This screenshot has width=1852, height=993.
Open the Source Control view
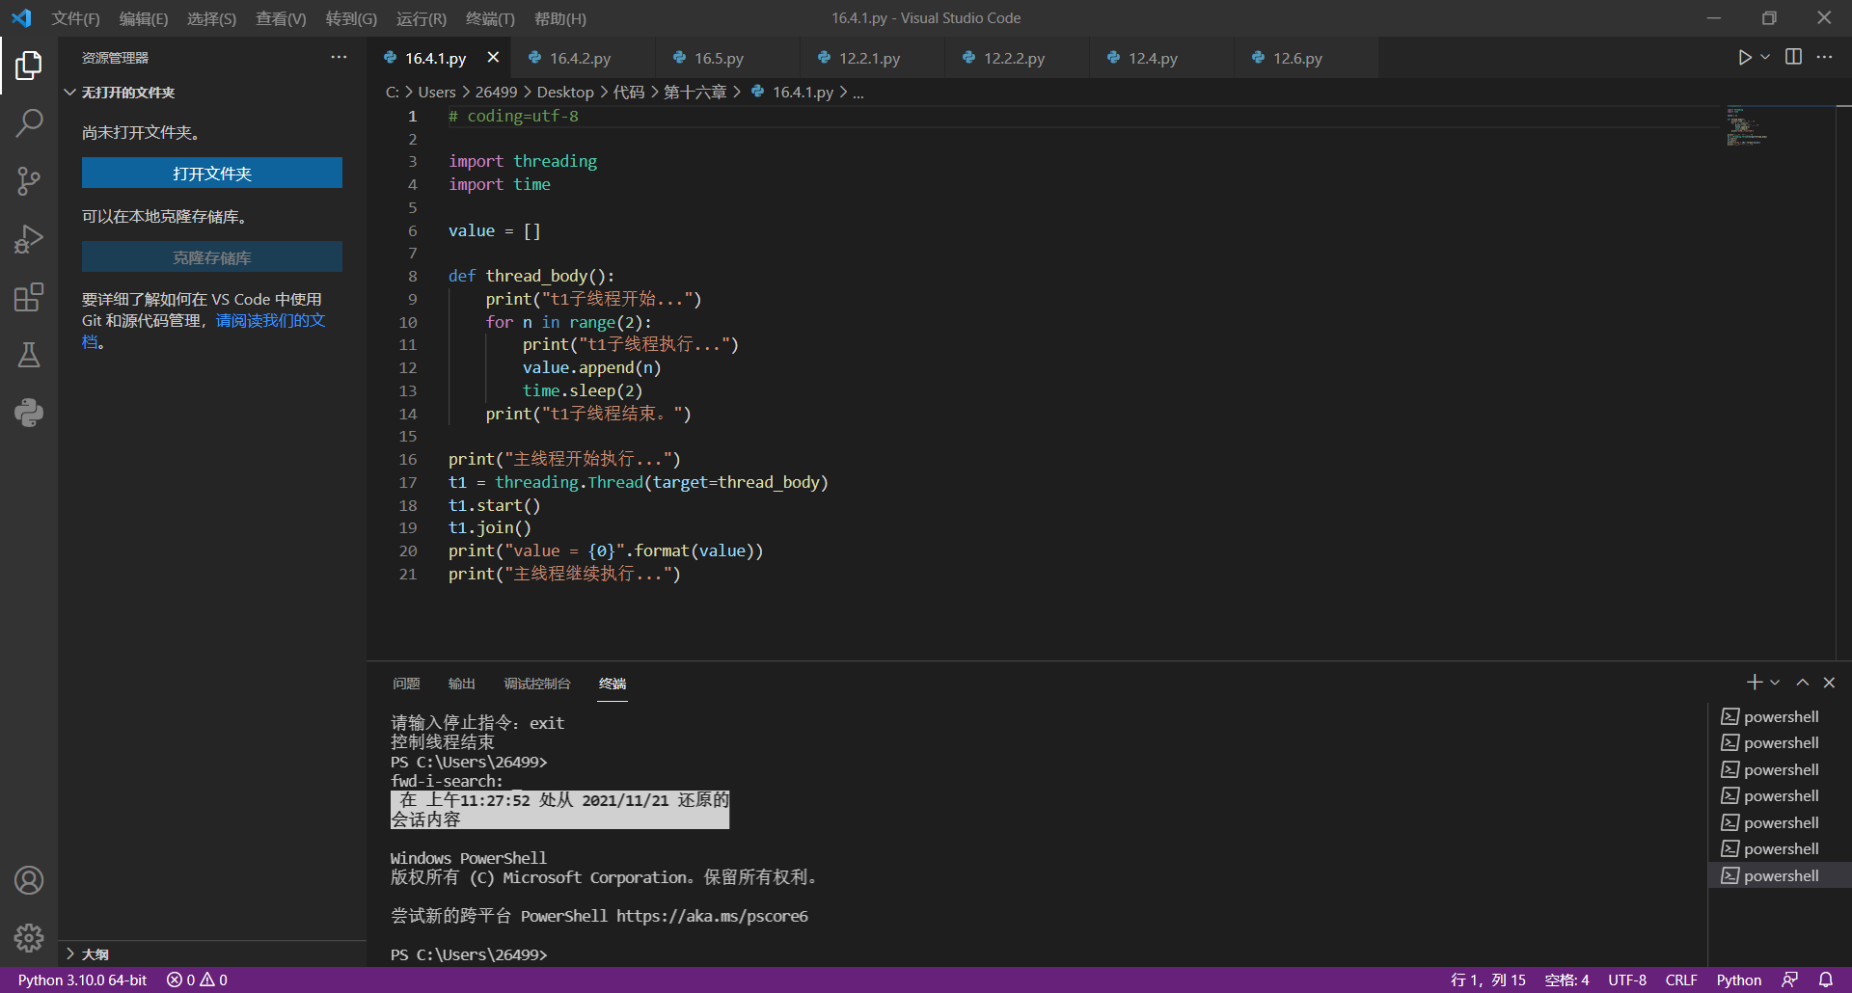tap(29, 181)
